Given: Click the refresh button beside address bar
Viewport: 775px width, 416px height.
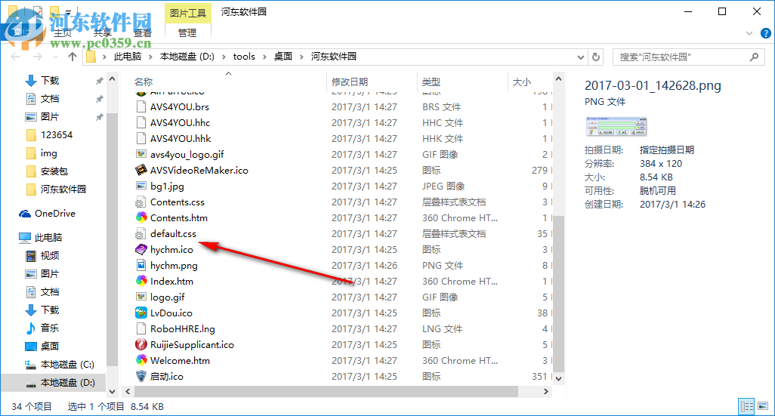Looking at the screenshot, I should 596,57.
